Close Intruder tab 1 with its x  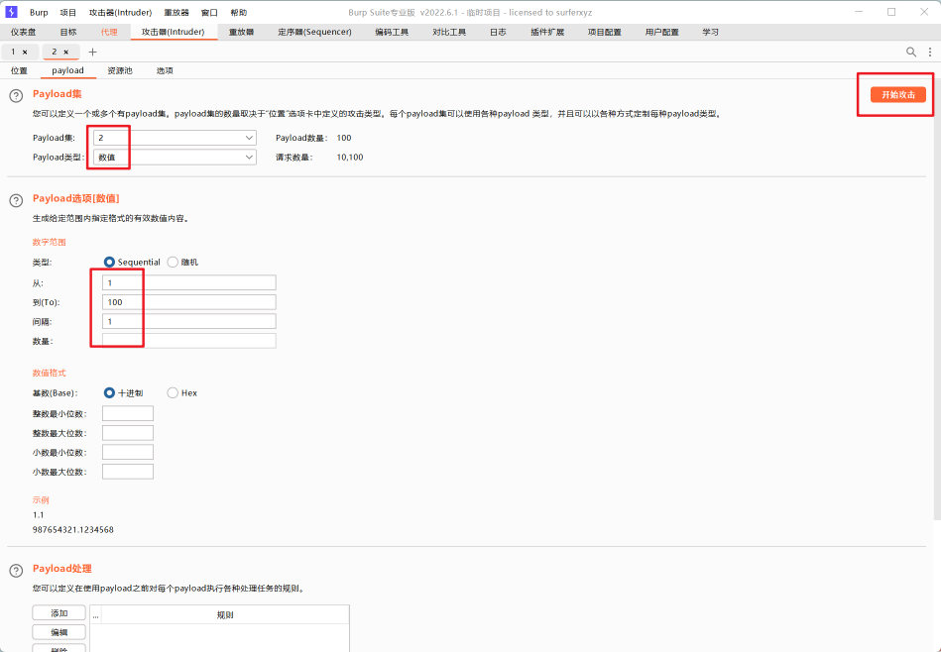(x=25, y=53)
